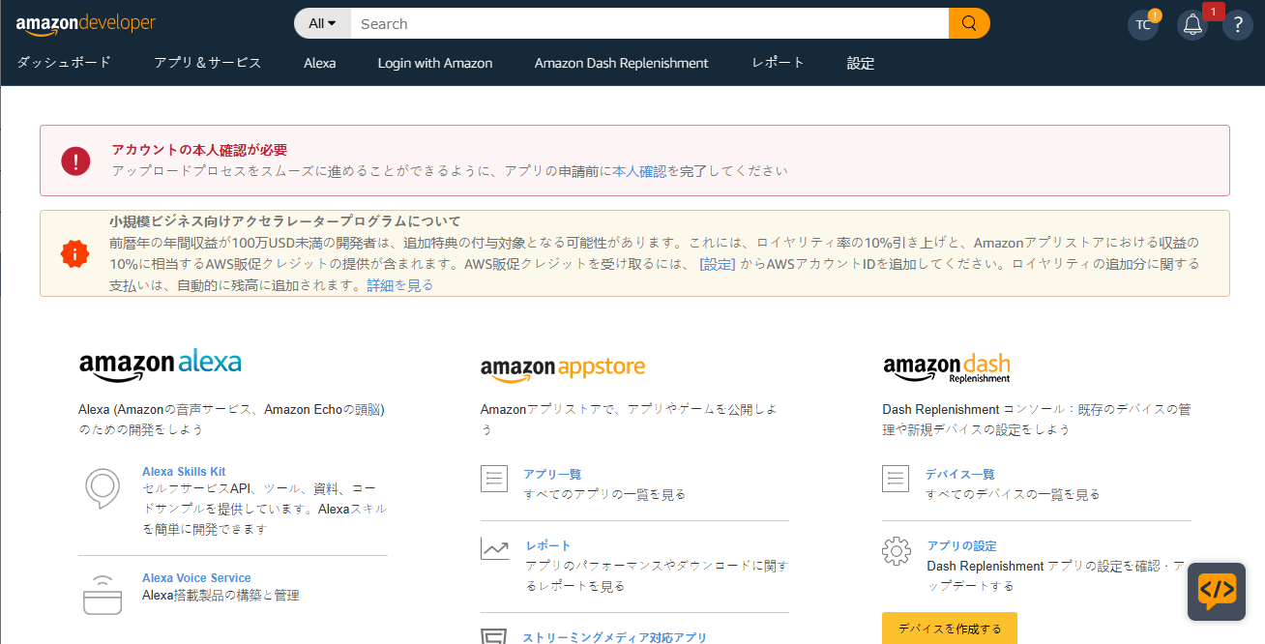Click the デバイス一覧 list icon

coord(897,478)
